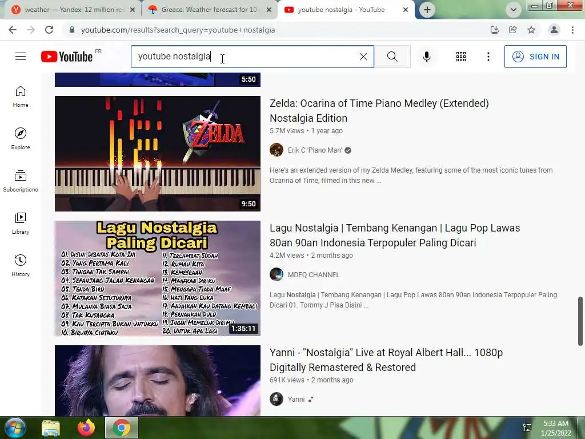Read the Zelda video description snippet
Image resolution: width=585 pixels, height=439 pixels.
point(411,175)
